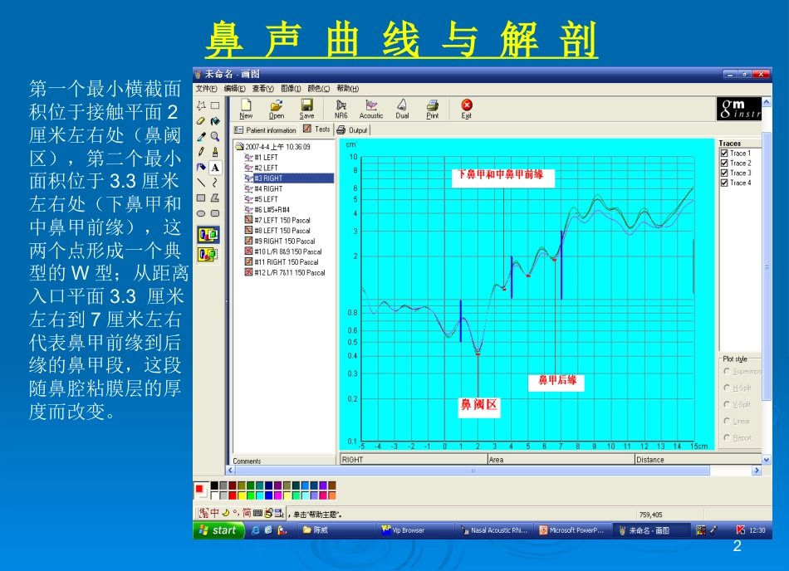Click the Save disk icon
This screenshot has height=571, width=789.
point(307,105)
